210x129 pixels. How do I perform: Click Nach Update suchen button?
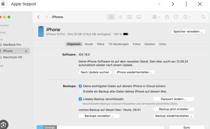click(95, 72)
